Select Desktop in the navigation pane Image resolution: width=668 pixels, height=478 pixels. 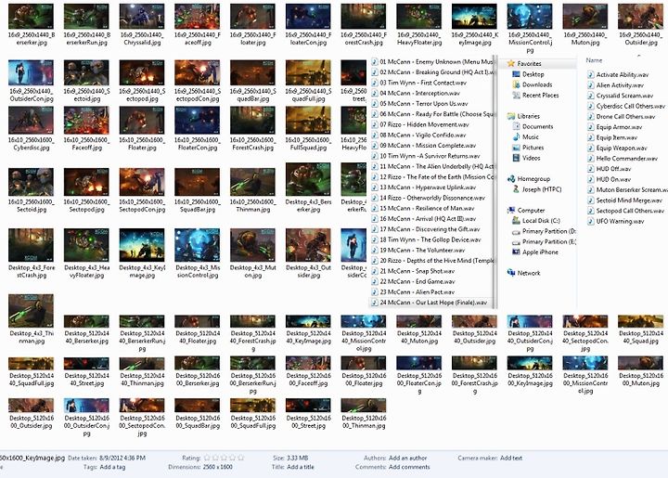tap(528, 74)
